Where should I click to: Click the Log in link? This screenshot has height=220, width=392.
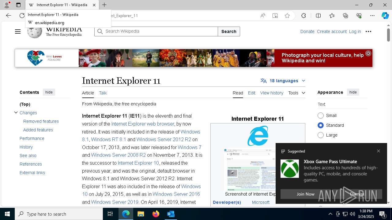[x=355, y=31]
